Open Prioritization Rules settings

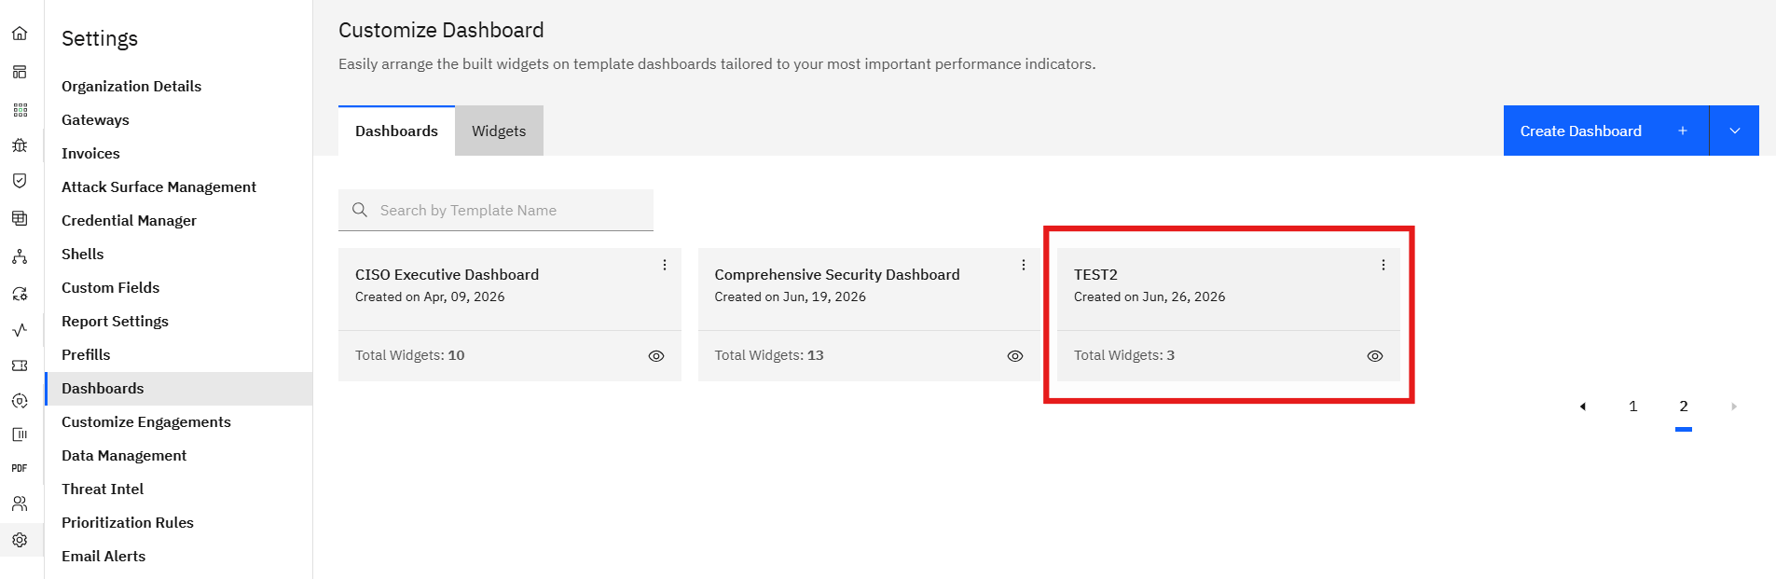coord(128,522)
